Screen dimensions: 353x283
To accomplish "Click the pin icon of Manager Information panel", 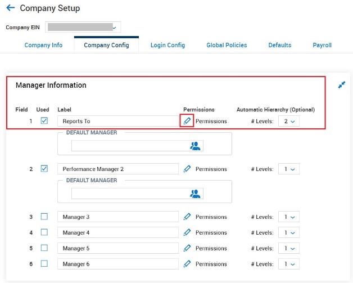I will (341, 85).
